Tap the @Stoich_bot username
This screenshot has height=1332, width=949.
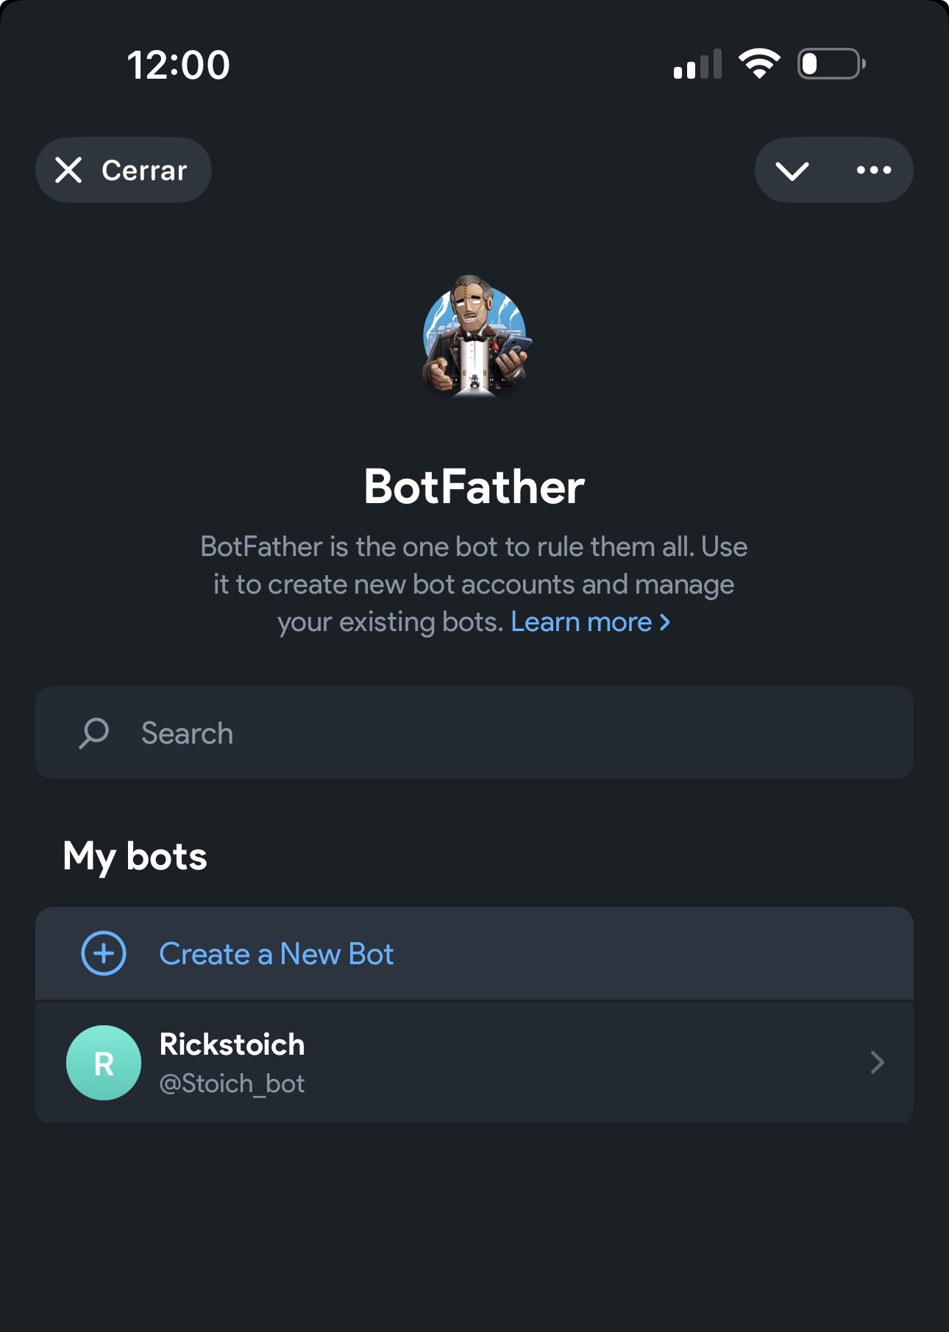pyautogui.click(x=232, y=1083)
